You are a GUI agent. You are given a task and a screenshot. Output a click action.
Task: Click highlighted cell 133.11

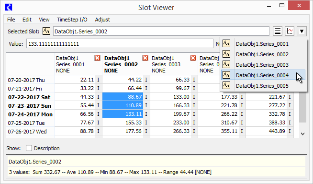pyautogui.click(x=123, y=114)
